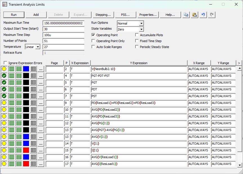Image resolution: width=243 pixels, height=174 pixels.
Task: Open the Run Options dropdown
Action: point(141,23)
